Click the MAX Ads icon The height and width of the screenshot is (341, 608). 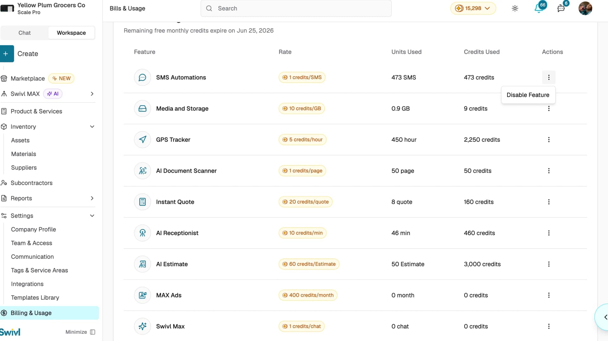pos(142,295)
